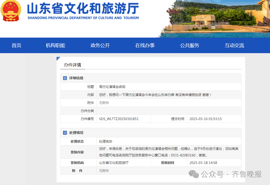The height and width of the screenshot is (185, 270).
Task: Open the 公共服务 menu
Action: [x=190, y=45]
